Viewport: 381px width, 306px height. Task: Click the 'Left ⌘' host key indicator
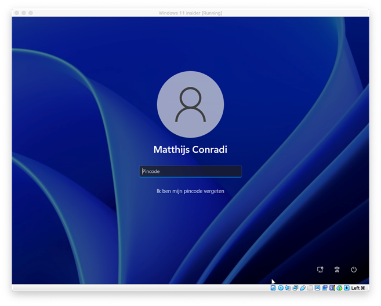pos(358,288)
